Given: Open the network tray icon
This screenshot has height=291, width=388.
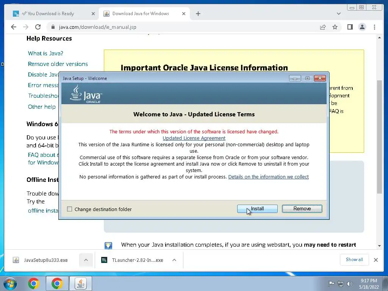Looking at the screenshot, I should tap(341, 284).
